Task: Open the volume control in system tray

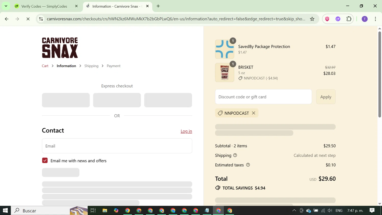Action: pos(330,210)
